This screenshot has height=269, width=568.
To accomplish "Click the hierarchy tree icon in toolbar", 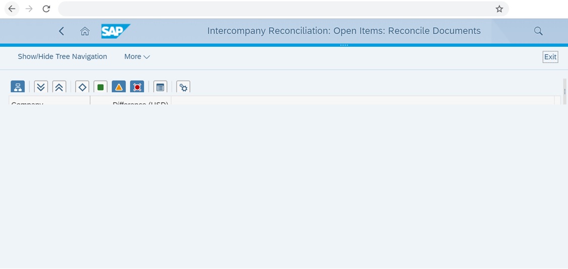I will [18, 87].
